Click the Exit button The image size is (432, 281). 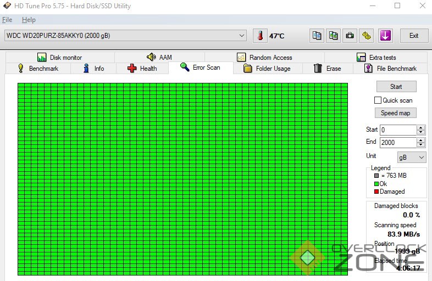click(x=414, y=36)
